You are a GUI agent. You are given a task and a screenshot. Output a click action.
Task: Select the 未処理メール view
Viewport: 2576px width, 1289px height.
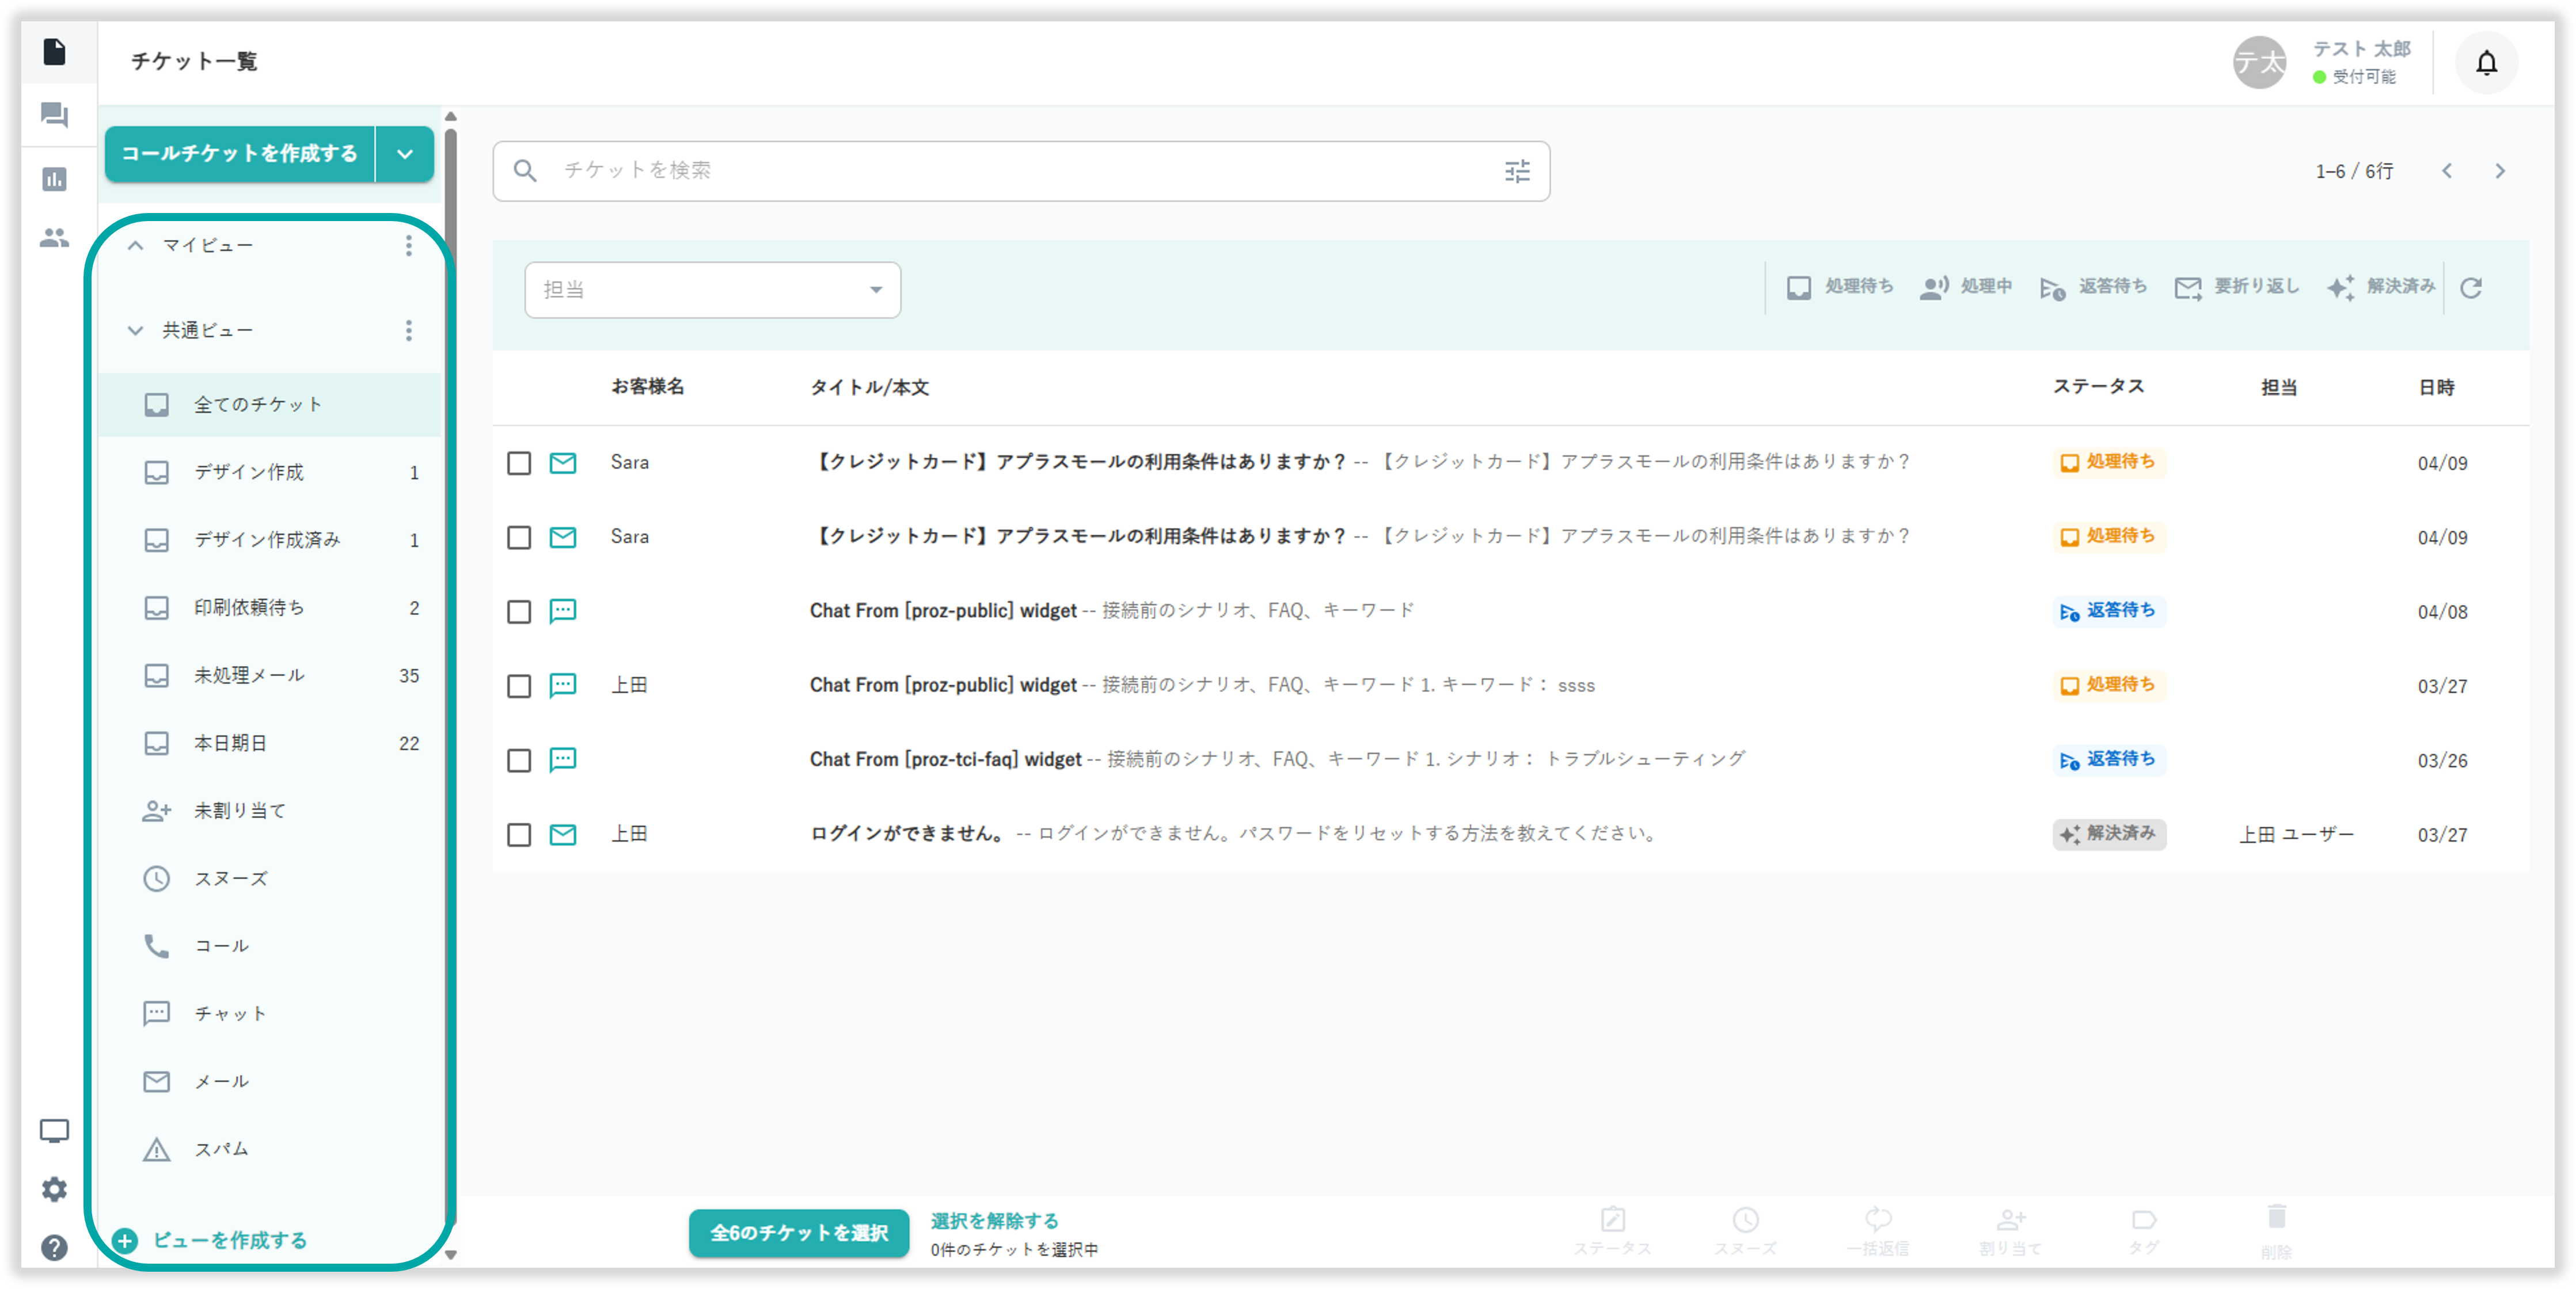pyautogui.click(x=249, y=676)
